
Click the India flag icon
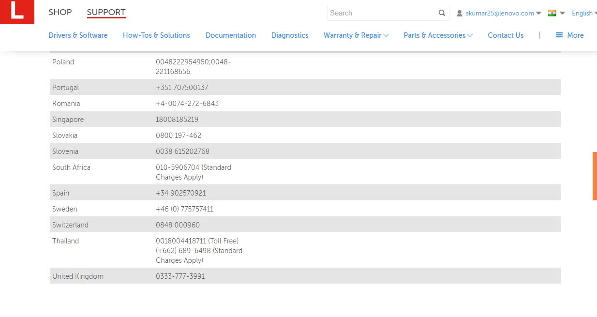tap(552, 13)
